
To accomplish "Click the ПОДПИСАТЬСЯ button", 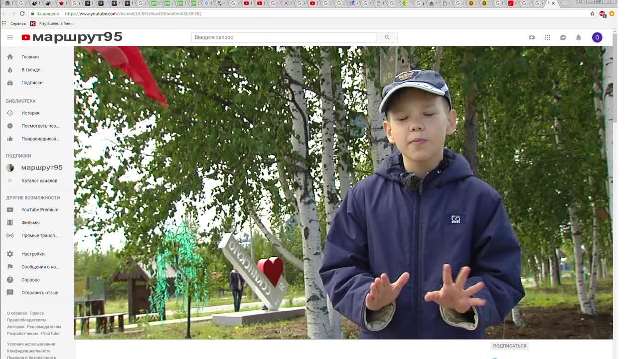I will click(x=509, y=346).
